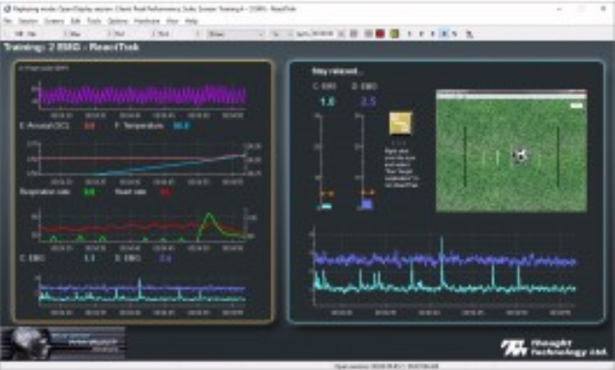The height and width of the screenshot is (370, 615).
Task: Open the wide speed dropdown in the toolbar
Action: pos(235,34)
